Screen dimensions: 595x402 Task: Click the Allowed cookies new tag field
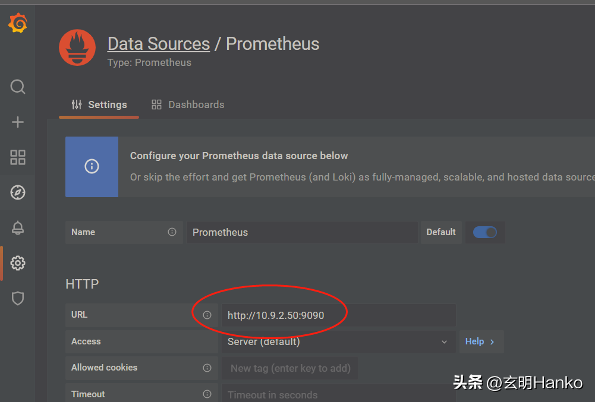289,368
